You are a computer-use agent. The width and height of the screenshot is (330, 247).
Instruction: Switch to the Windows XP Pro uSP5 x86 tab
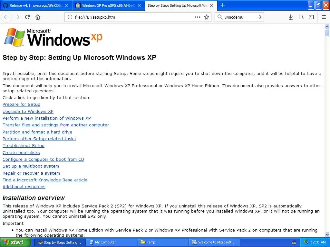pos(109,5)
